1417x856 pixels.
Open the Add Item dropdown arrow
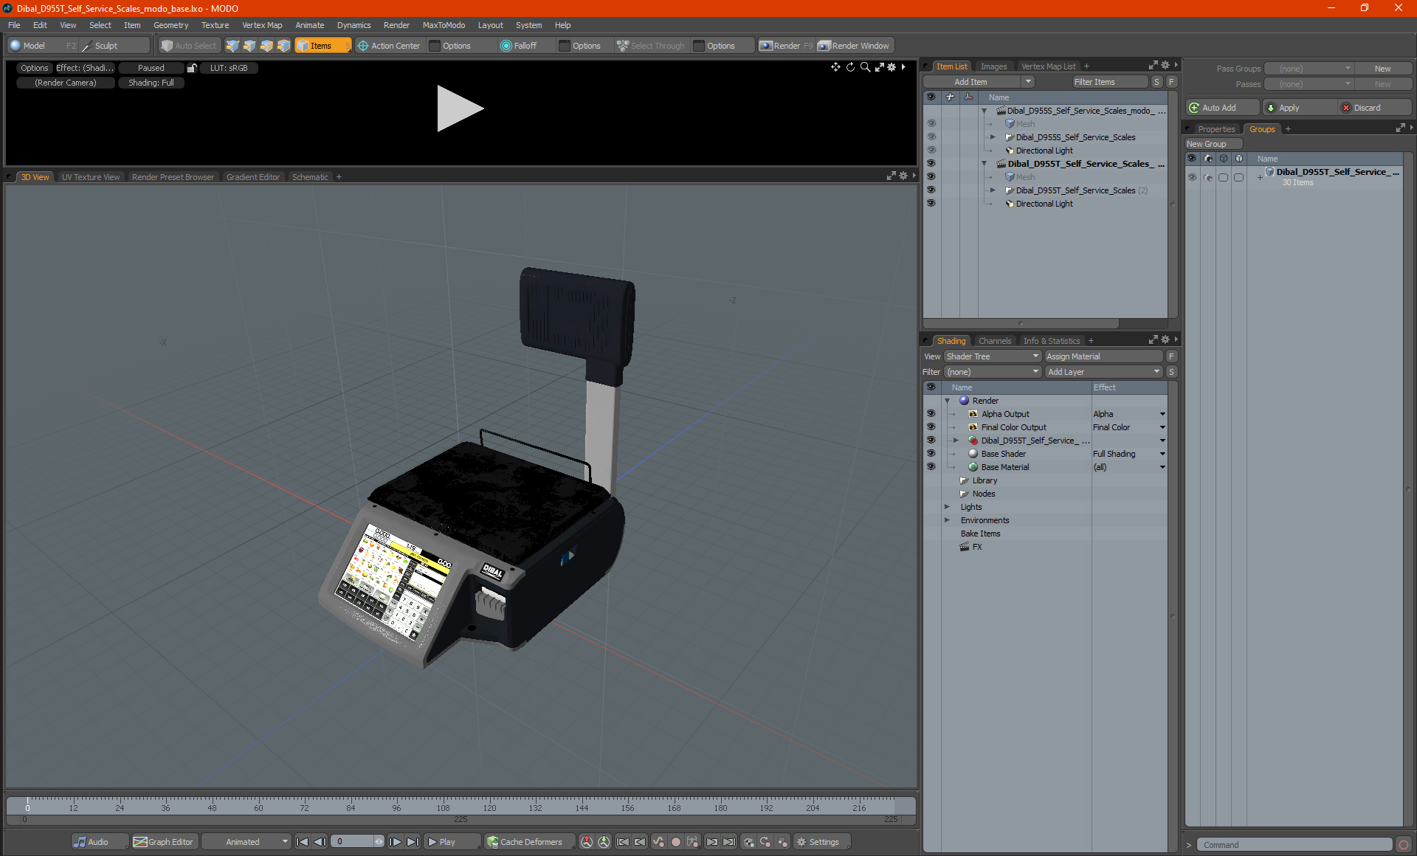1028,82
